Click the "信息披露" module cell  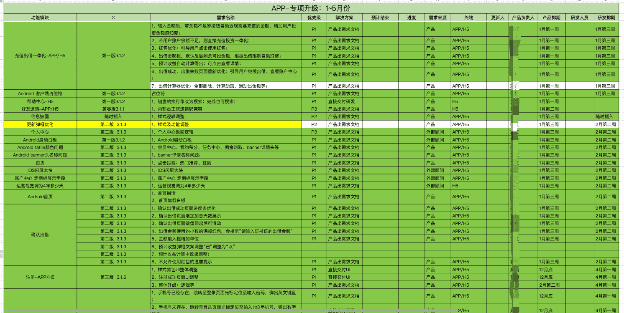[x=40, y=116]
